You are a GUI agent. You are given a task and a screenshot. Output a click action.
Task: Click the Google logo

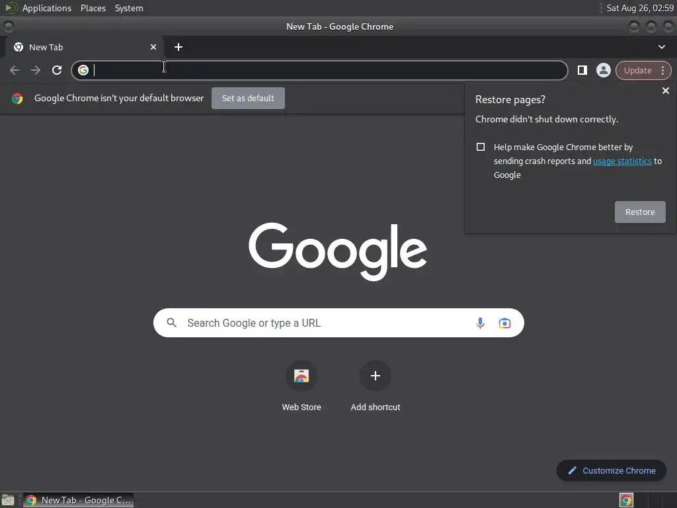[x=338, y=251]
